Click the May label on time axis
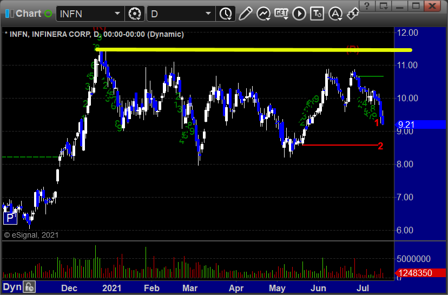The image size is (448, 295). pos(277,288)
